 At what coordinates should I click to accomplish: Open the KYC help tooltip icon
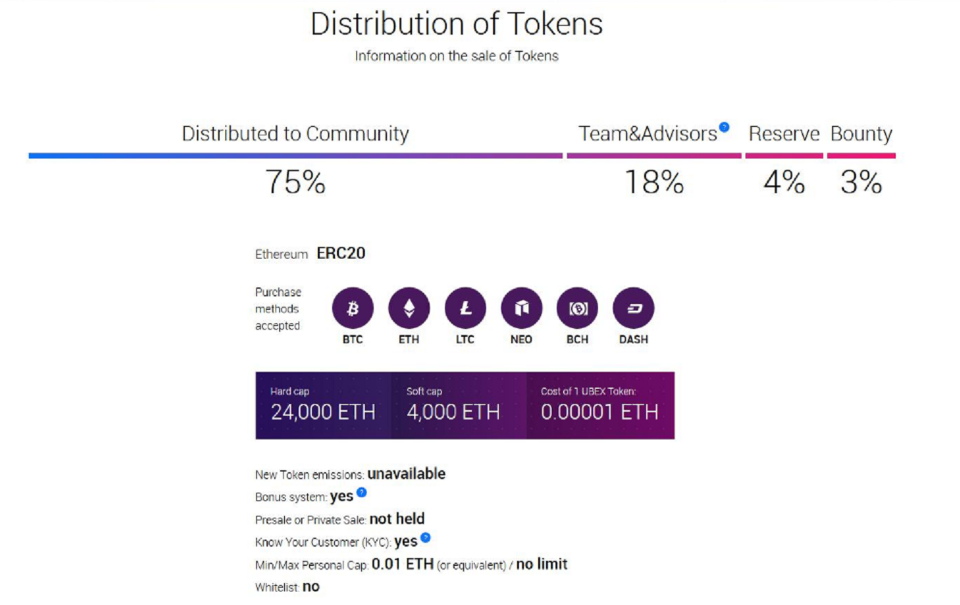[425, 538]
